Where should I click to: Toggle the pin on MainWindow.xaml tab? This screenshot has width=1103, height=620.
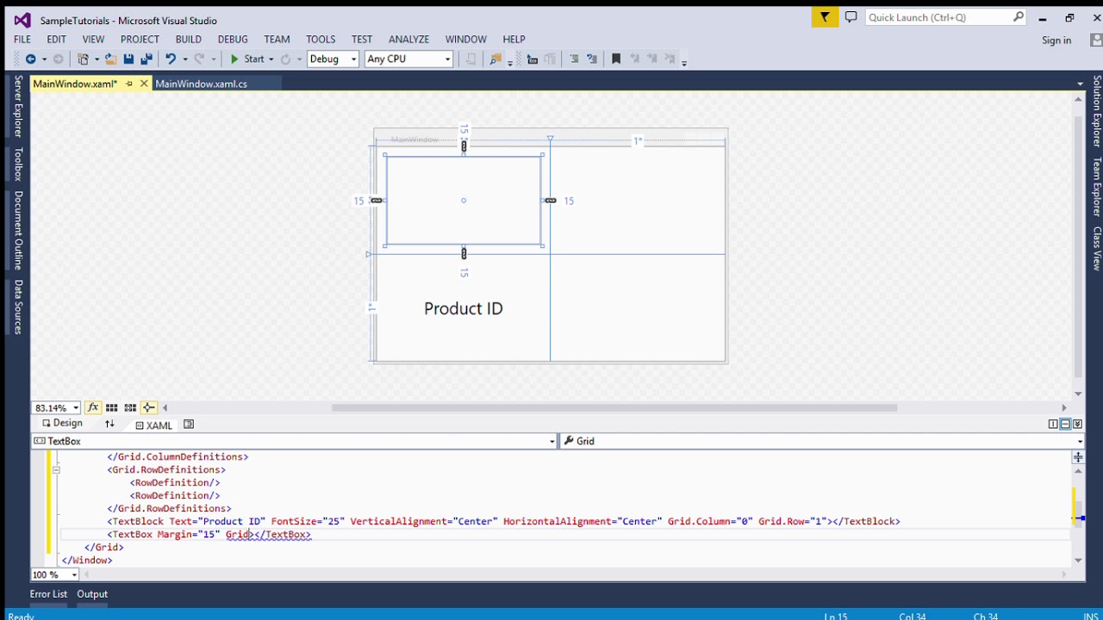[x=129, y=84]
